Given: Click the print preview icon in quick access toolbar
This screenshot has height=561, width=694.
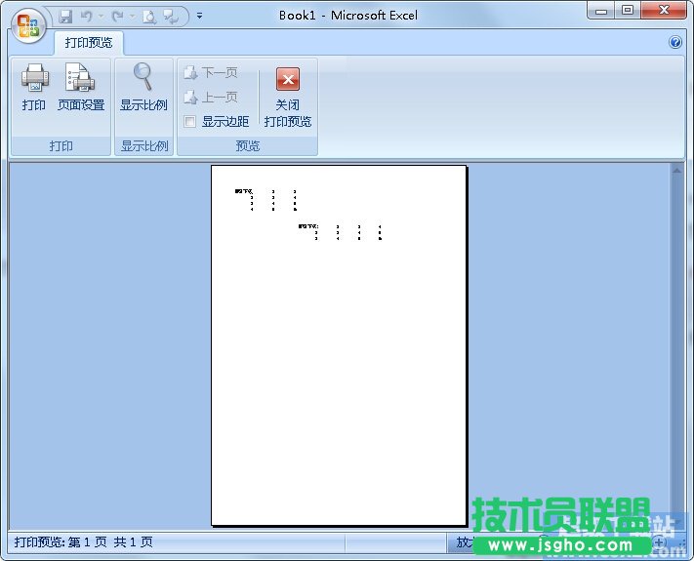Looking at the screenshot, I should coord(148,16).
